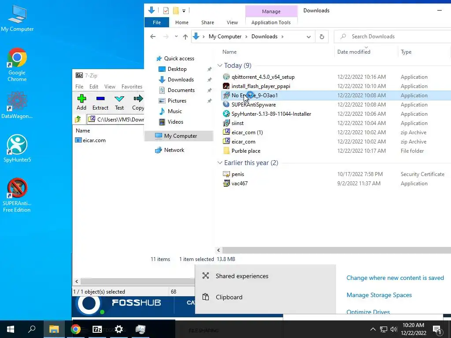This screenshot has height=338, width=451.
Task: Sort by Date modified column header
Action: click(354, 52)
